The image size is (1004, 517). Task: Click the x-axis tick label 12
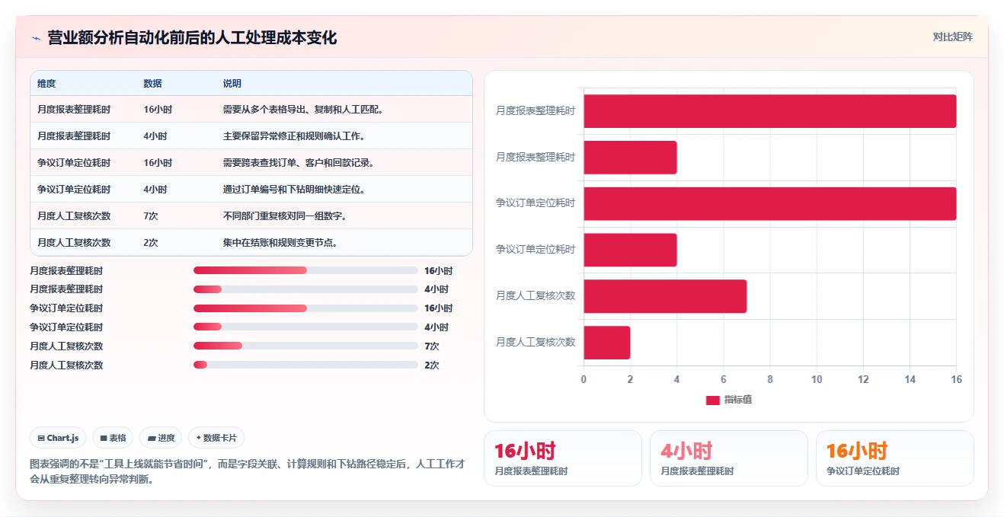863,379
